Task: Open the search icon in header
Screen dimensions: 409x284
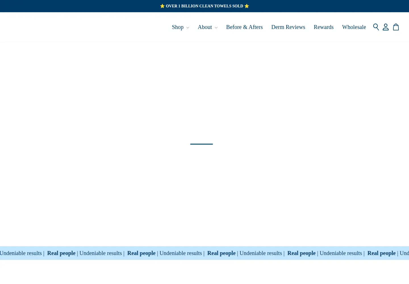Action: coord(376,27)
